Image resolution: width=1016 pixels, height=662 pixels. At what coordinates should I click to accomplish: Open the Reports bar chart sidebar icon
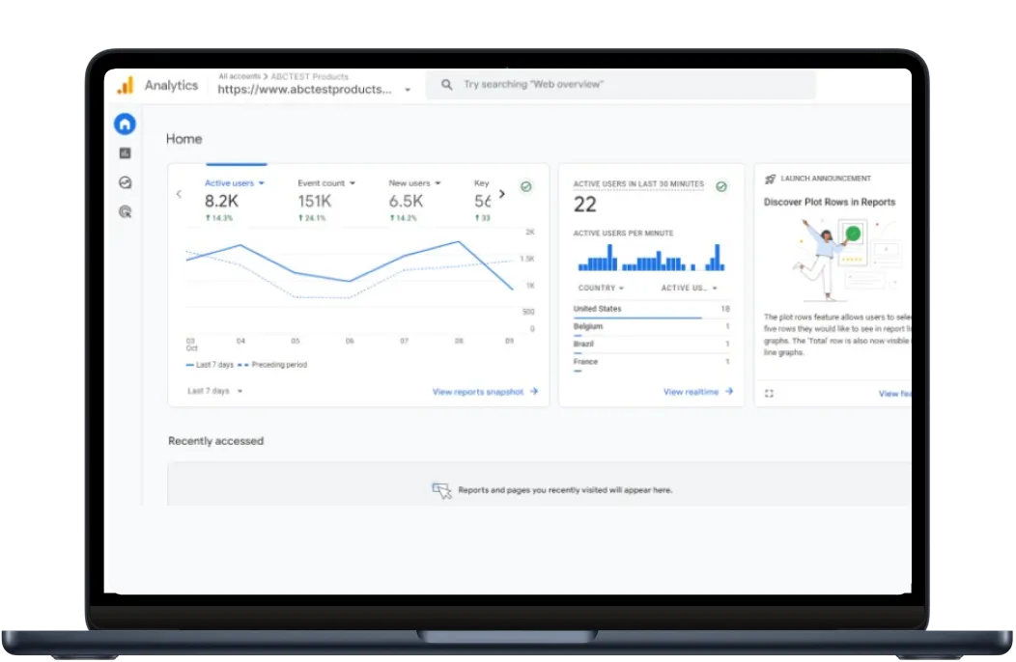(x=125, y=153)
